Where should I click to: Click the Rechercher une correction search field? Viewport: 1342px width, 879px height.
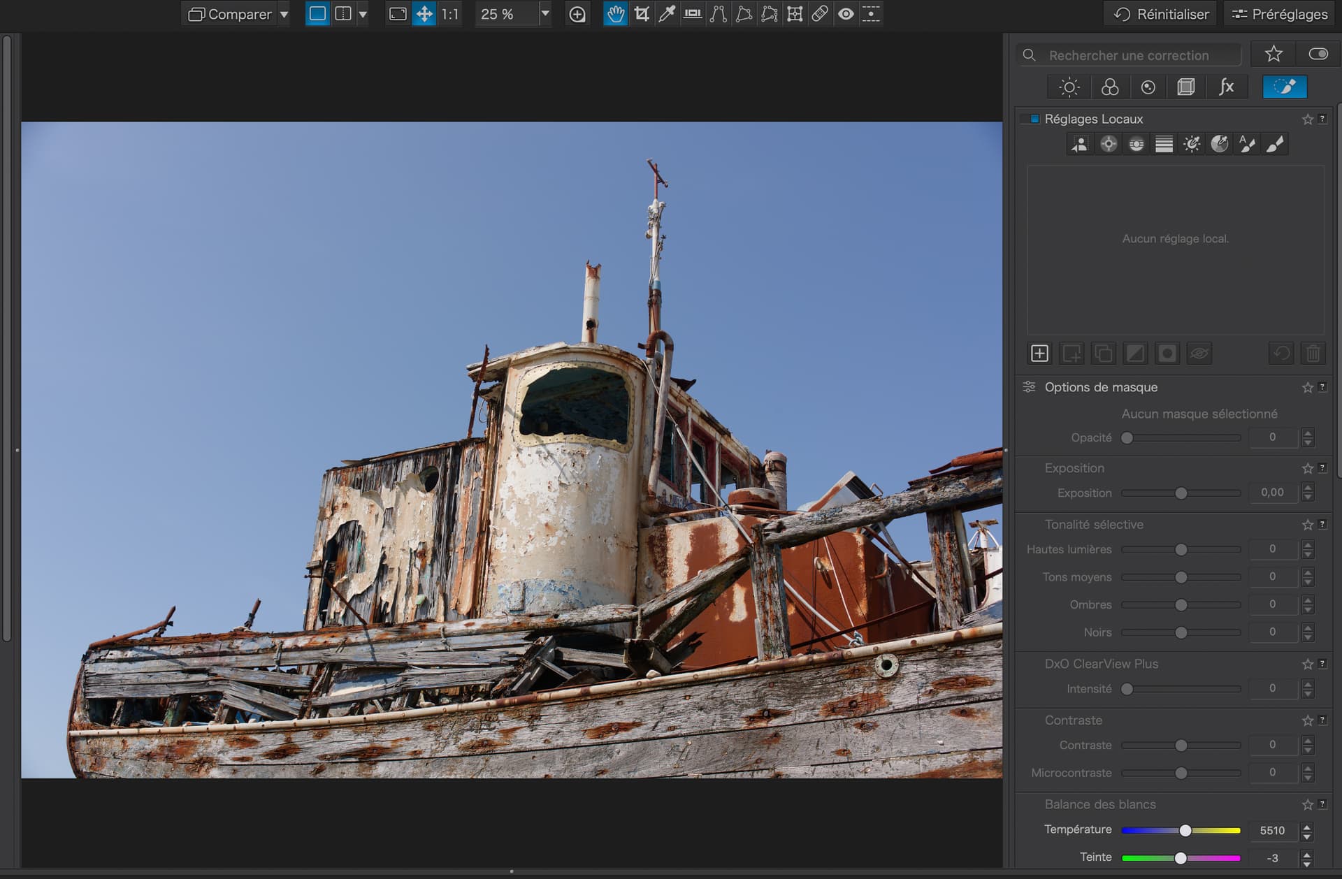click(1128, 55)
